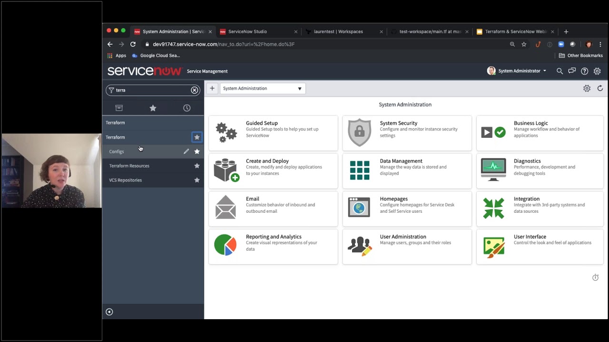Open Reporting and Analytics pie chart icon
This screenshot has width=609, height=342.
226,245
